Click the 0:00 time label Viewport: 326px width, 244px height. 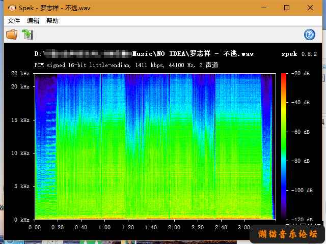[35, 227]
